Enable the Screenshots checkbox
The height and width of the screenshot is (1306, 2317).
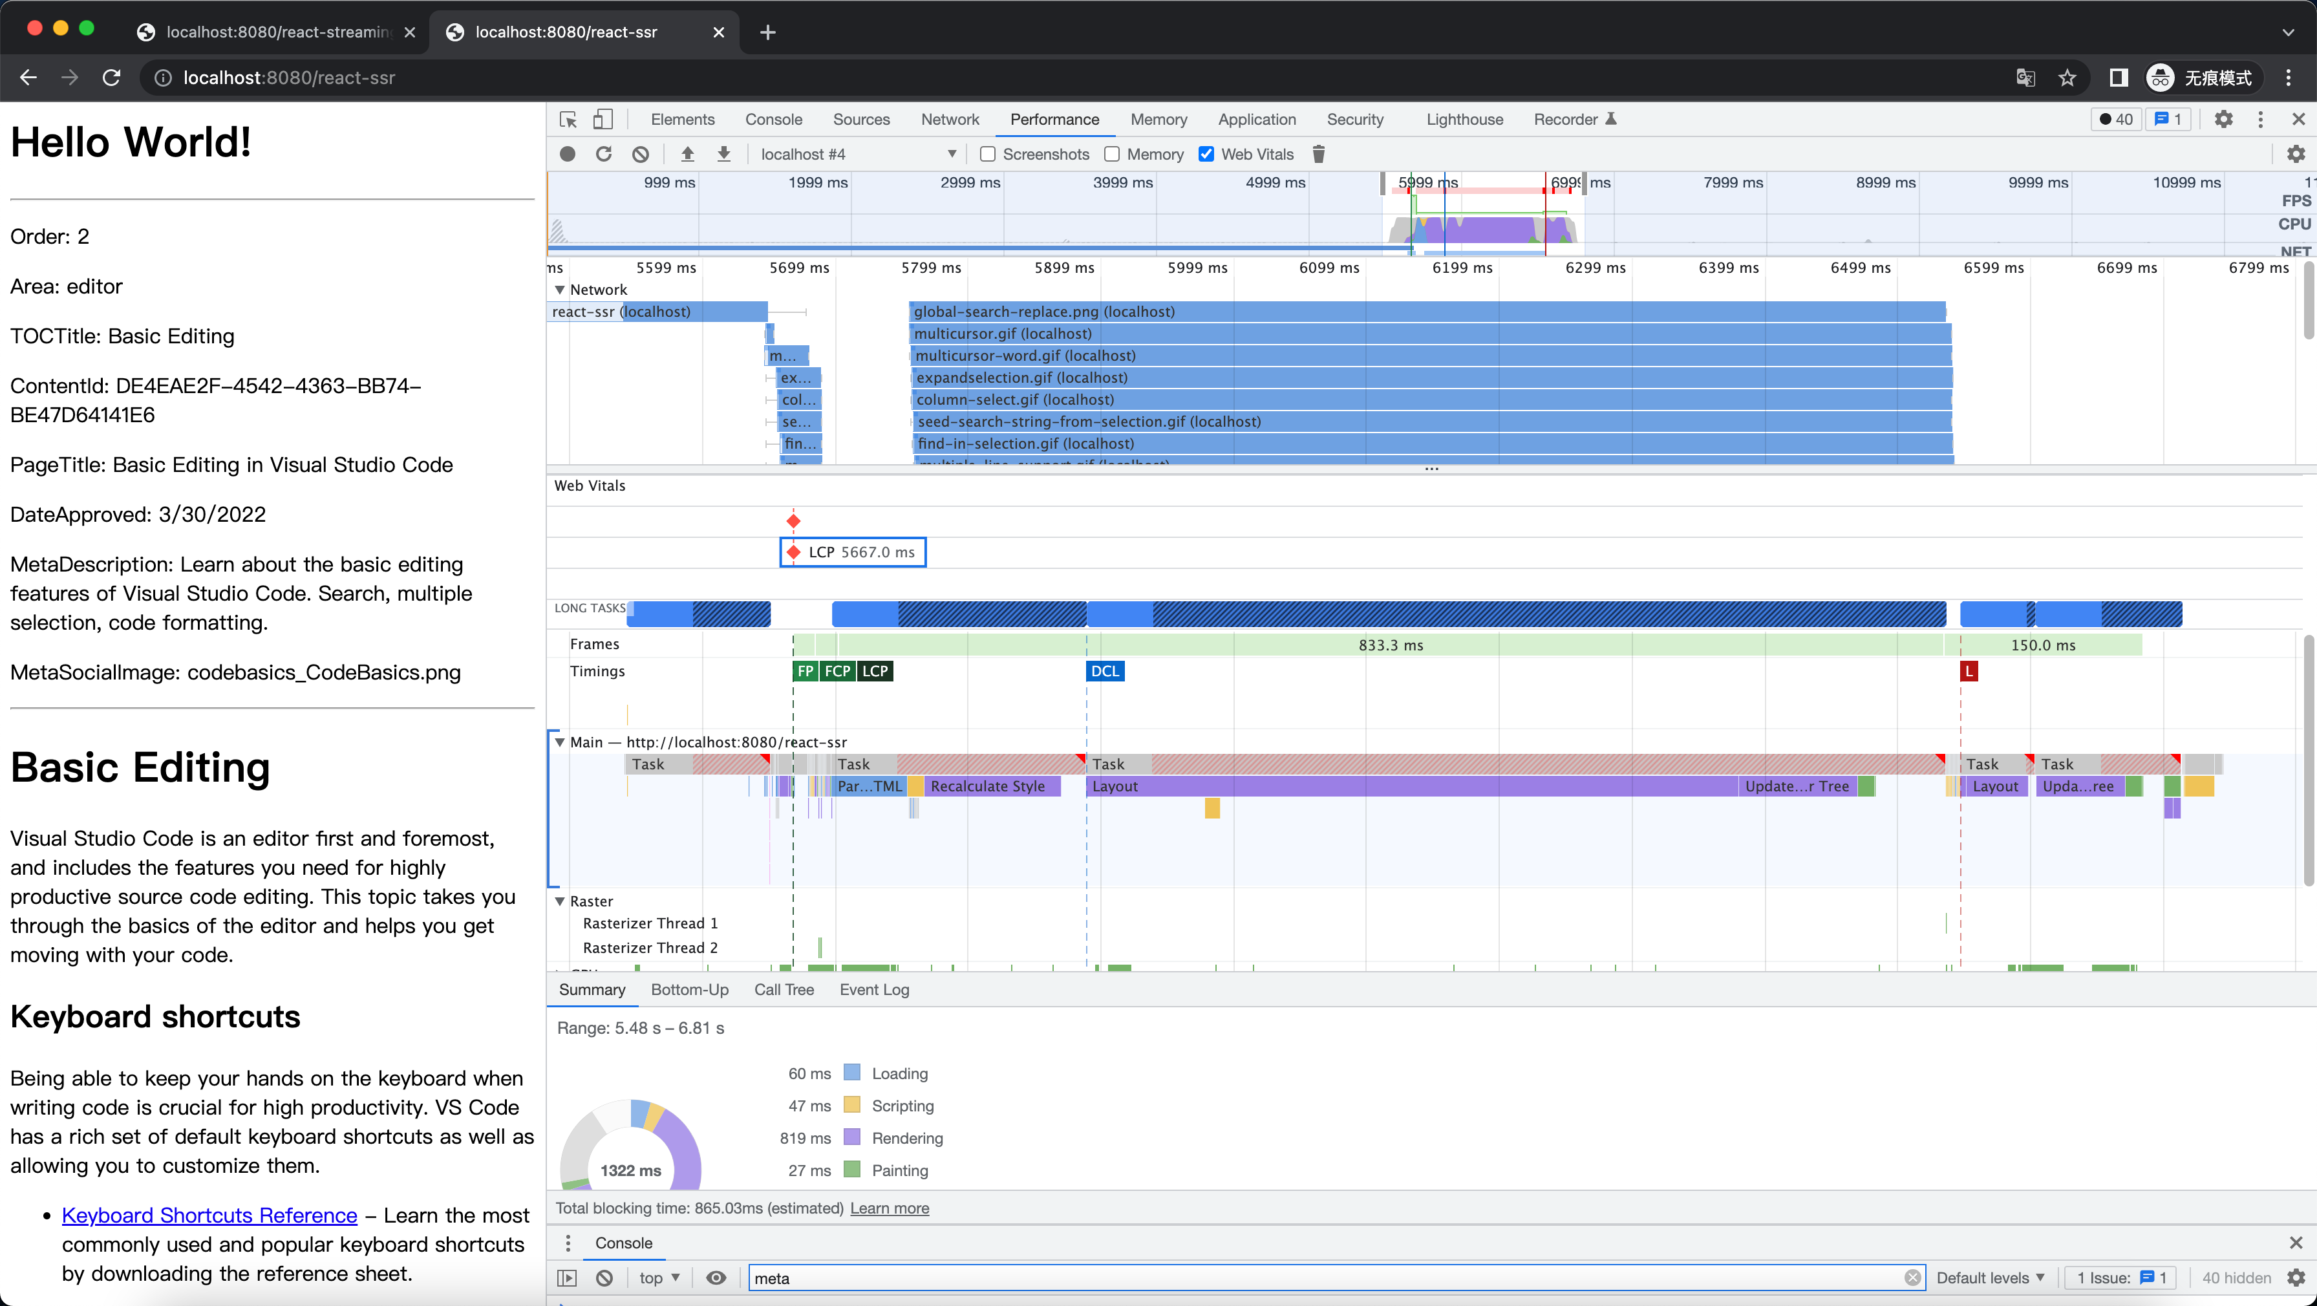tap(988, 154)
